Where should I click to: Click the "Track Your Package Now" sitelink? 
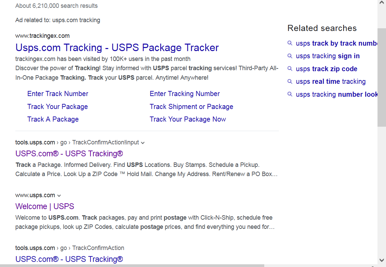click(x=188, y=119)
